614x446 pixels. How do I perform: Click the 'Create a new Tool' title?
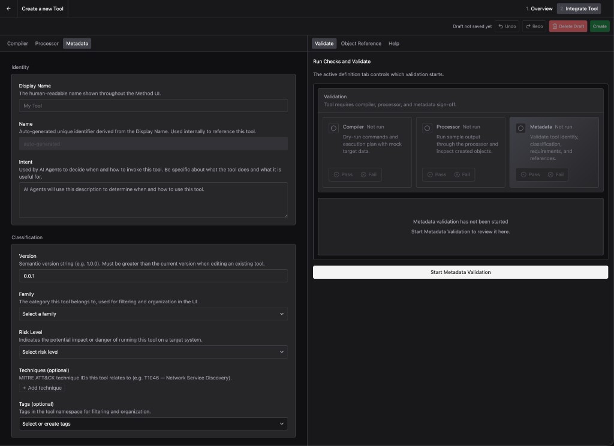click(x=43, y=8)
